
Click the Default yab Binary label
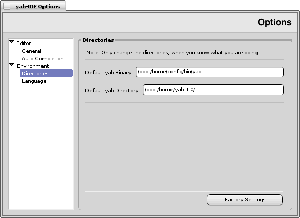point(108,73)
